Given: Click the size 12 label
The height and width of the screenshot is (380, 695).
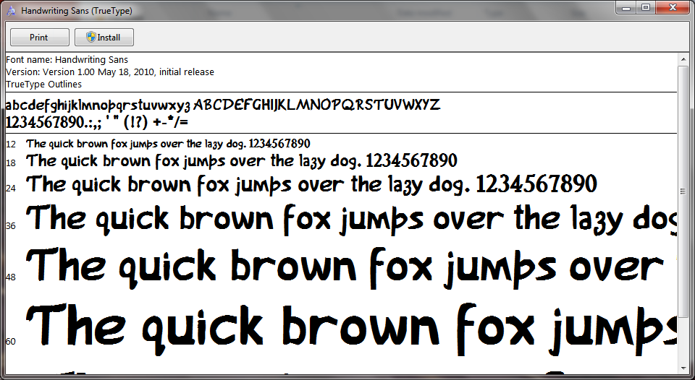Looking at the screenshot, I should (11, 144).
